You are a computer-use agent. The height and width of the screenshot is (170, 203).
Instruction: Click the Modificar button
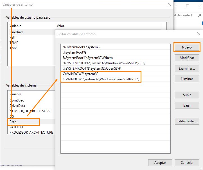pos(187,58)
